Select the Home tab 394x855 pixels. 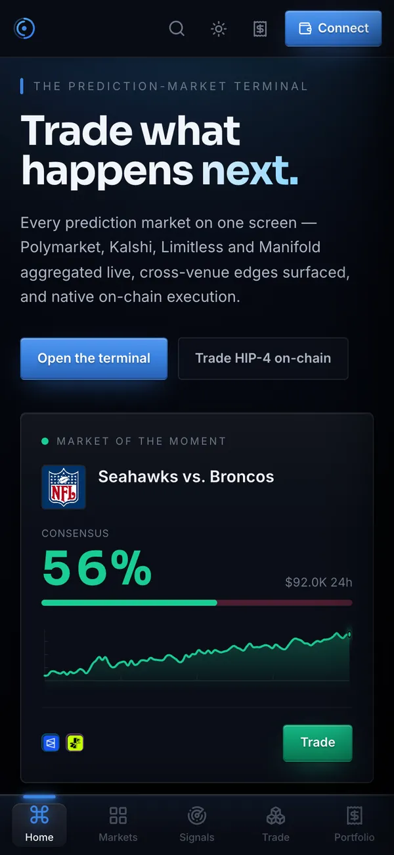click(x=39, y=825)
